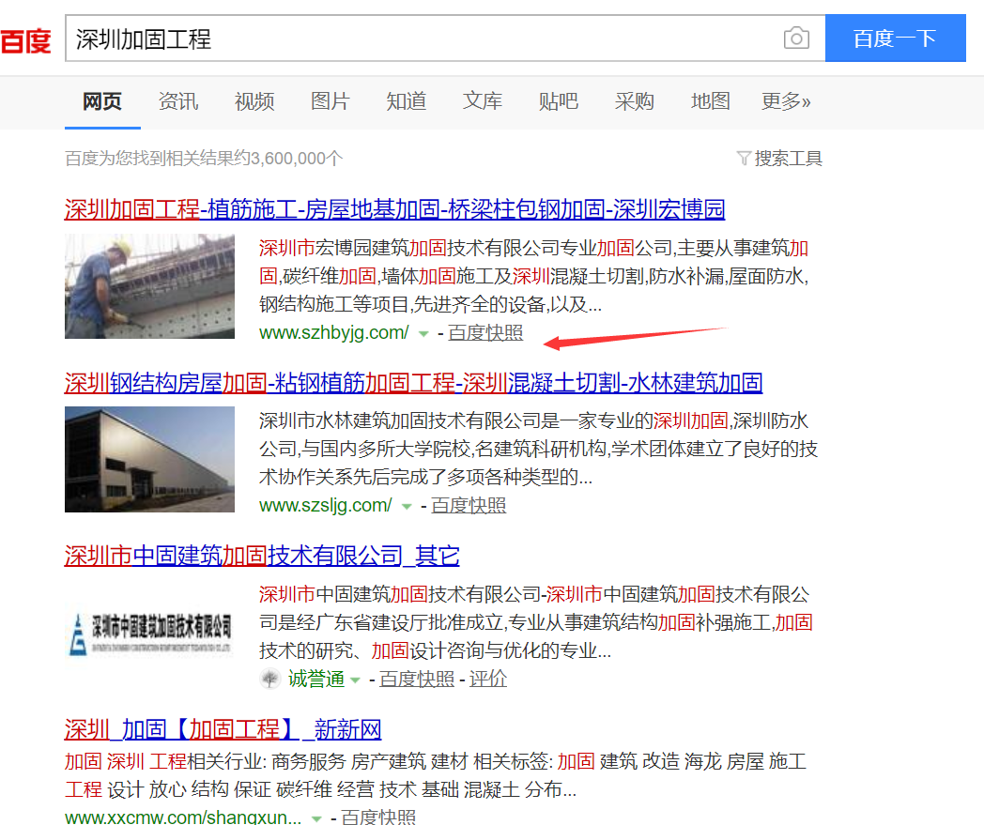Visit URL www.szhbyjg.com/
984x825 pixels.
point(334,332)
